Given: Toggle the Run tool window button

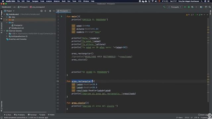Looking at the screenshot, I should [x=8, y=115].
